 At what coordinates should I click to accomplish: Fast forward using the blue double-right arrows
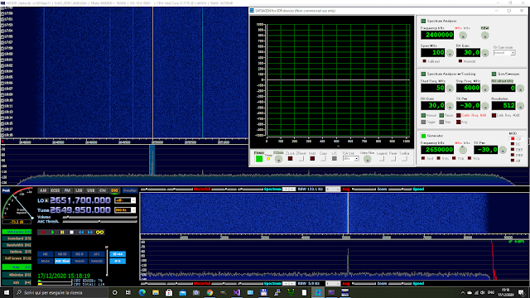pyautogui.click(x=90, y=232)
